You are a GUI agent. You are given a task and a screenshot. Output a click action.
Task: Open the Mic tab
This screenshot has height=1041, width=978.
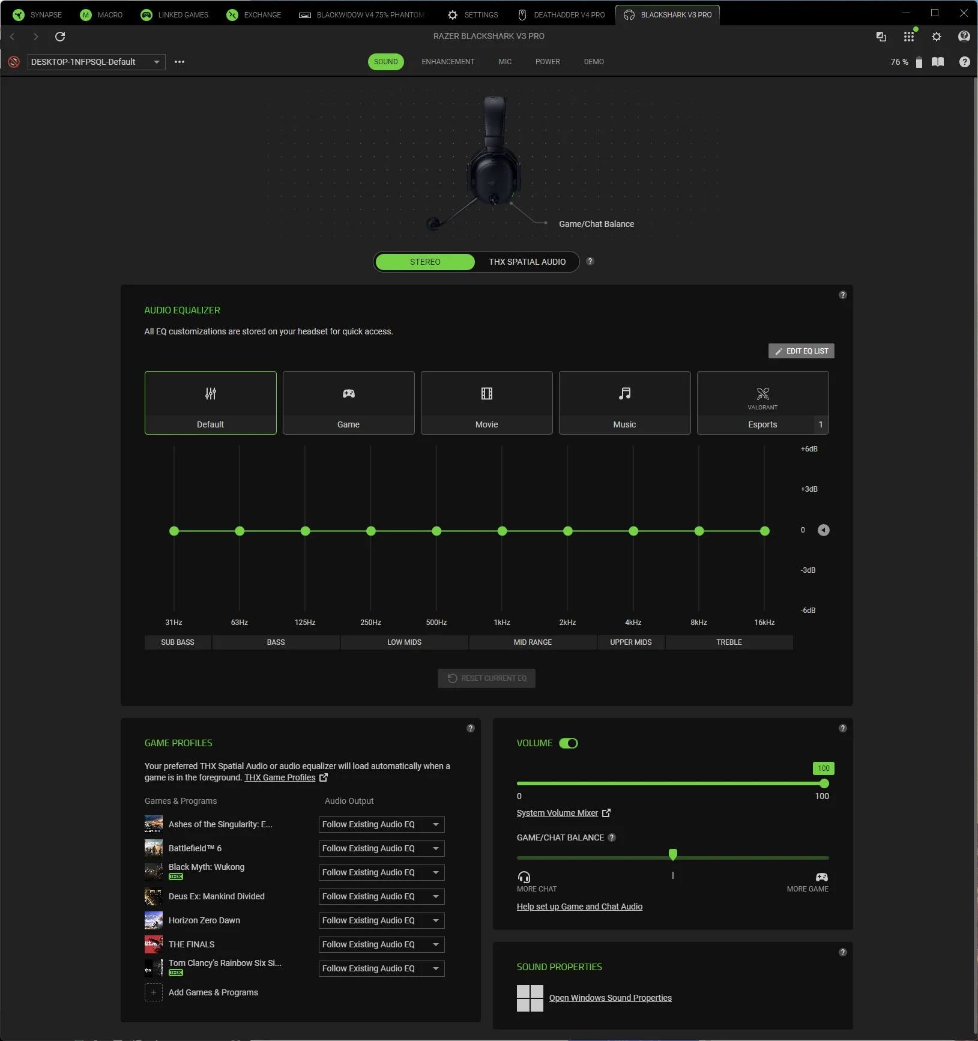point(505,62)
